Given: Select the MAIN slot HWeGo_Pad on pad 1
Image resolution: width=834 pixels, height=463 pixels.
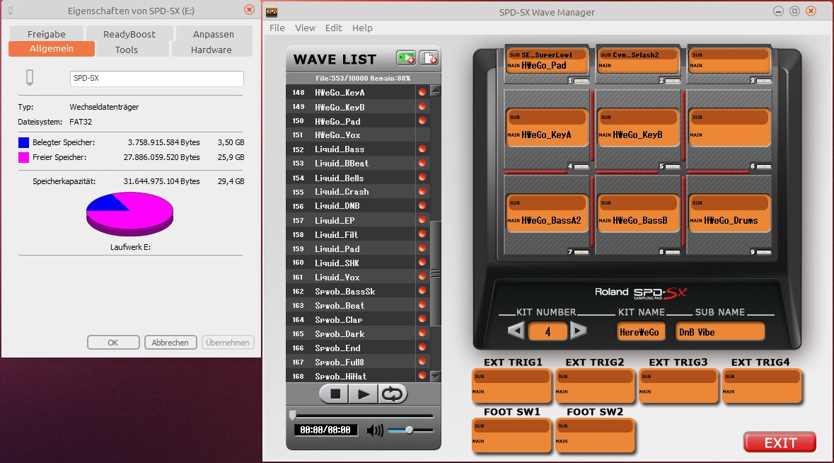Looking at the screenshot, I should coord(548,65).
